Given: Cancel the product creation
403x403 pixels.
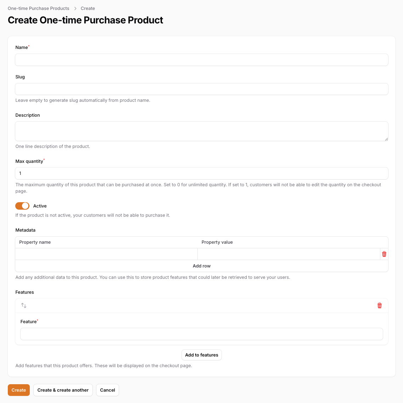Looking at the screenshot, I should click(107, 390).
